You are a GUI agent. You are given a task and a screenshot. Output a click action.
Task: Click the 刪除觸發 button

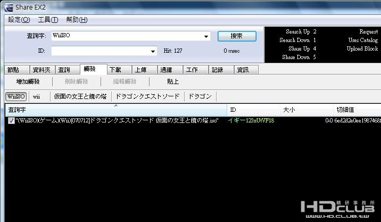click(77, 81)
